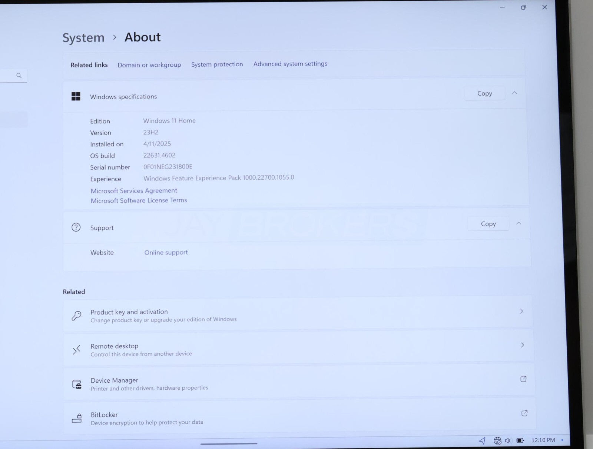This screenshot has width=593, height=449.
Task: Restore down the Settings window
Action: 523,7
